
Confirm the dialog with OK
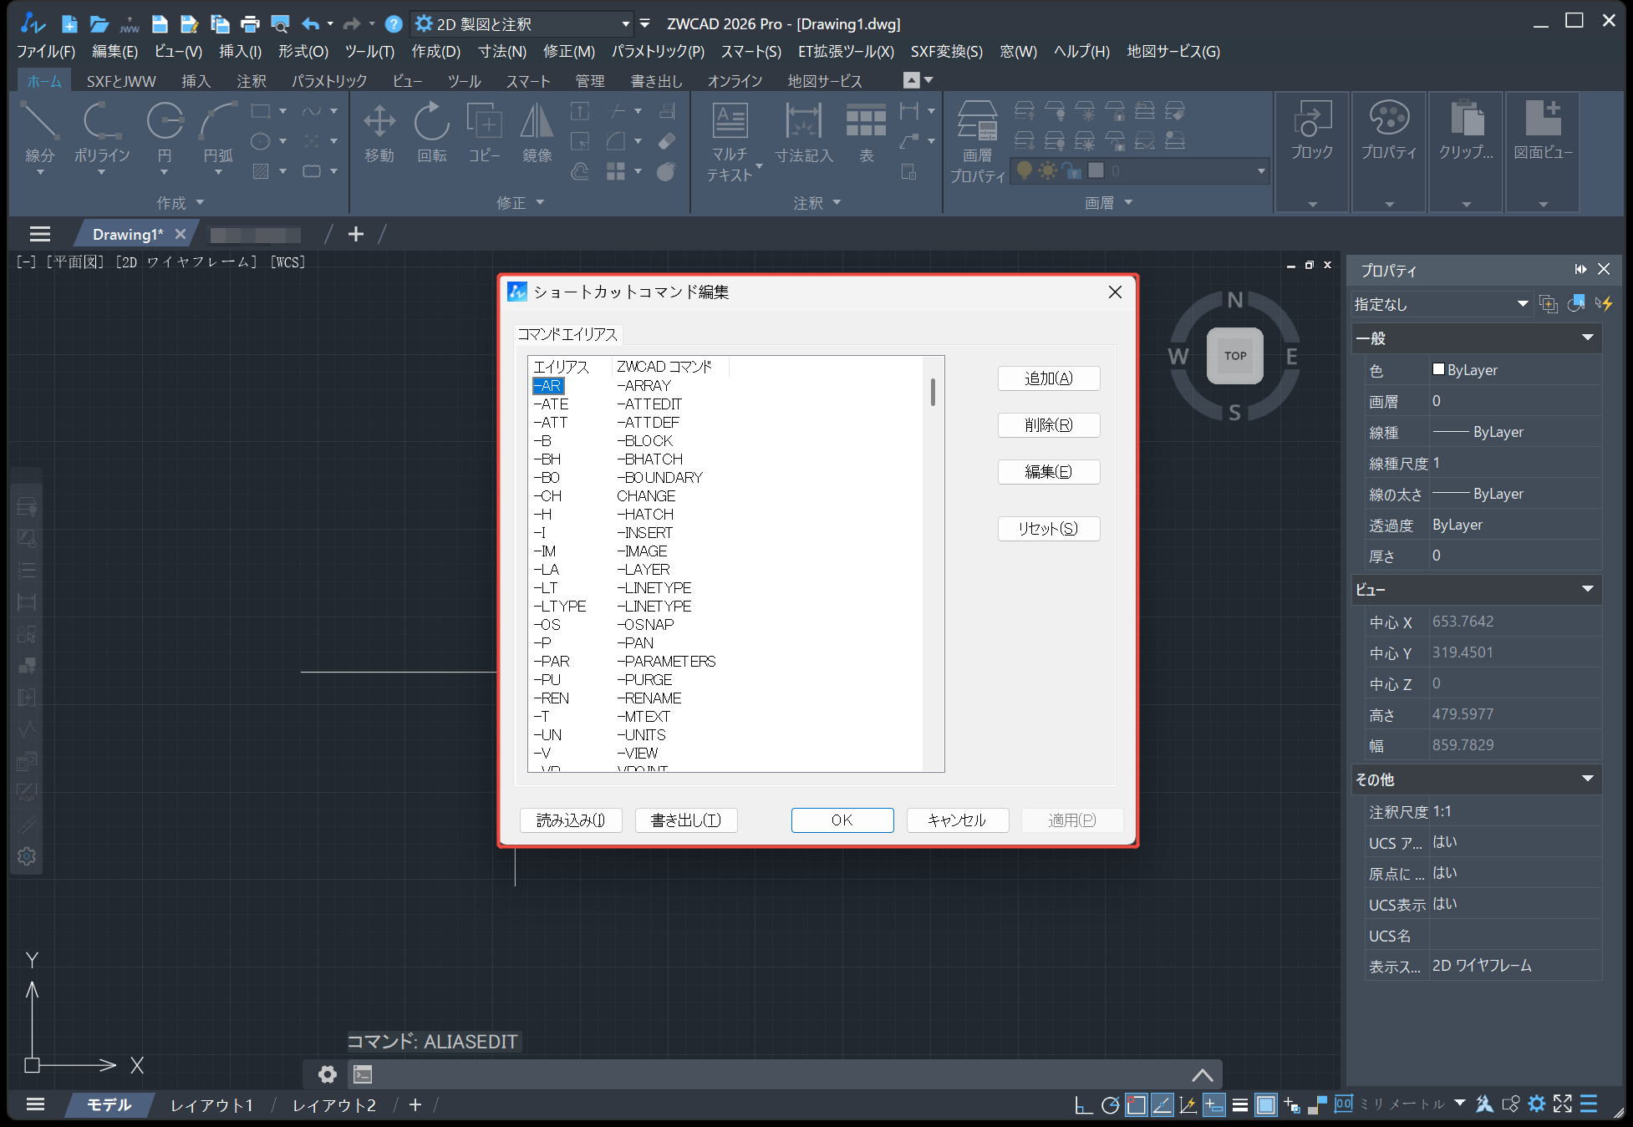coord(842,820)
